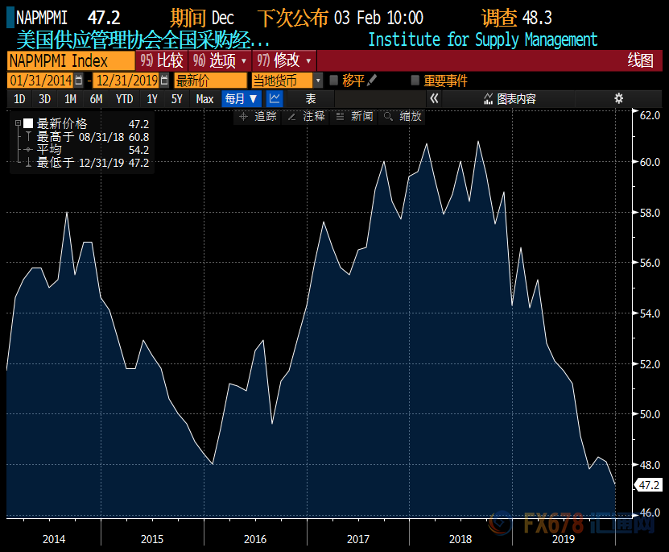669x552 pixels.
Task: Select the 追踪 crosshair tool
Action: tap(258, 117)
